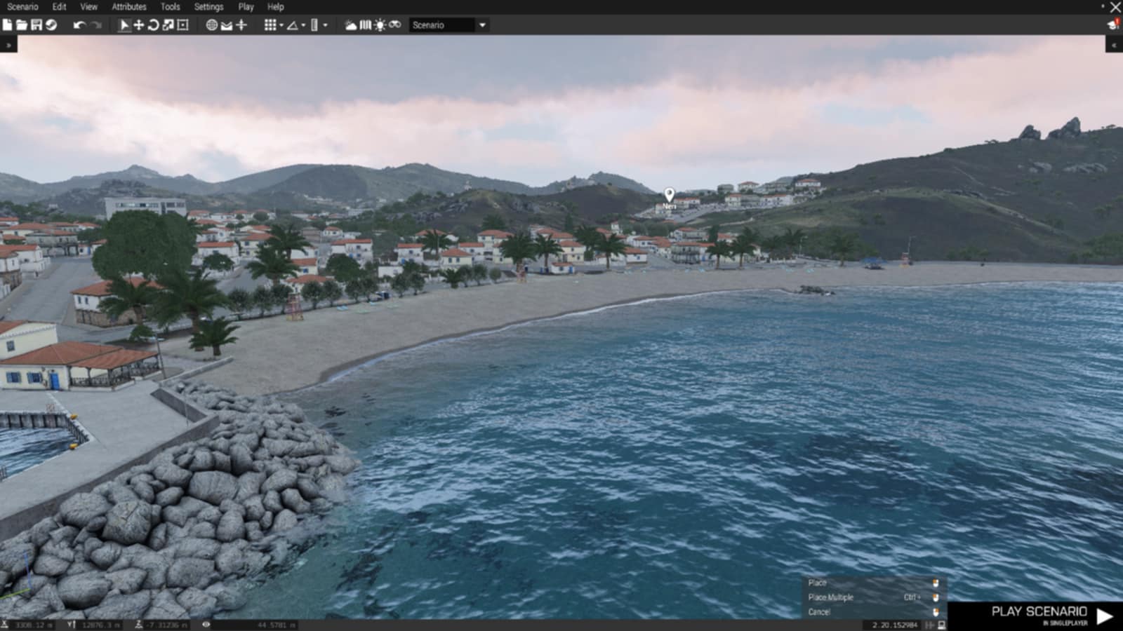Toggle the flashlight sun icon
The image size is (1123, 631).
380,25
